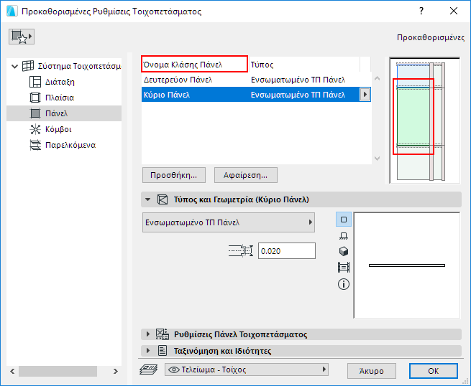Viewport: 471px width, 386px height.
Task: Click the ArchiCAD app icon in title bar
Action: [x=12, y=11]
